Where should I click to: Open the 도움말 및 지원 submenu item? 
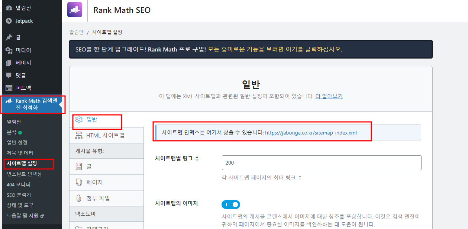[x=23, y=216]
